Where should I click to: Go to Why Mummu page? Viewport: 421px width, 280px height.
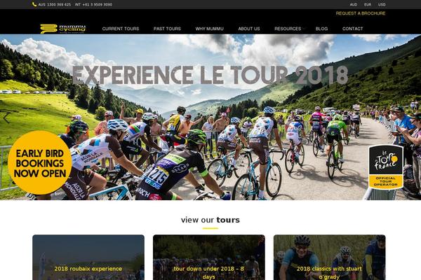tap(209, 29)
